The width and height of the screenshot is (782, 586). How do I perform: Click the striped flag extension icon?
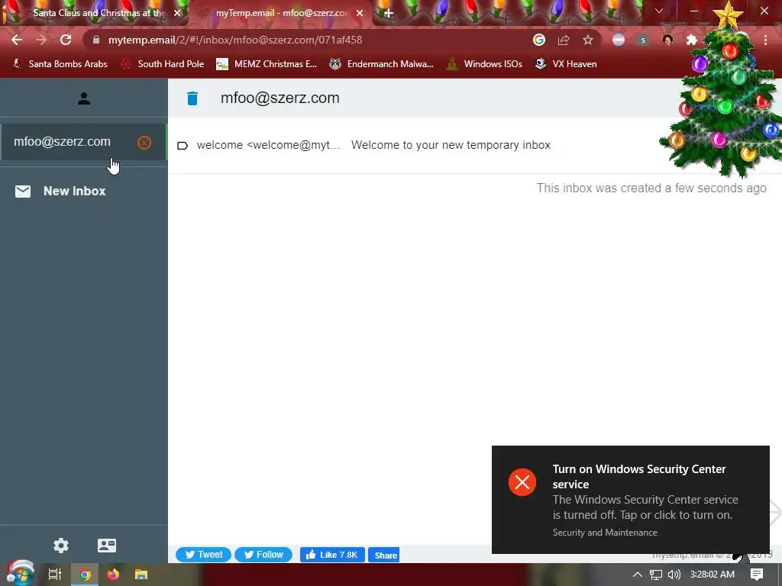619,40
